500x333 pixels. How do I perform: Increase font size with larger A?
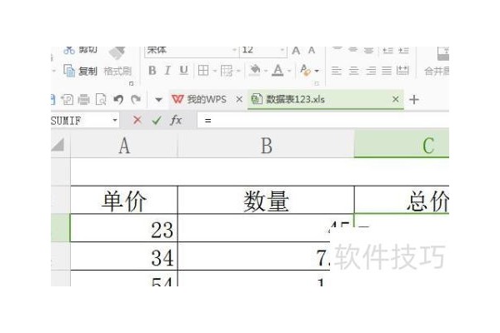click(296, 50)
